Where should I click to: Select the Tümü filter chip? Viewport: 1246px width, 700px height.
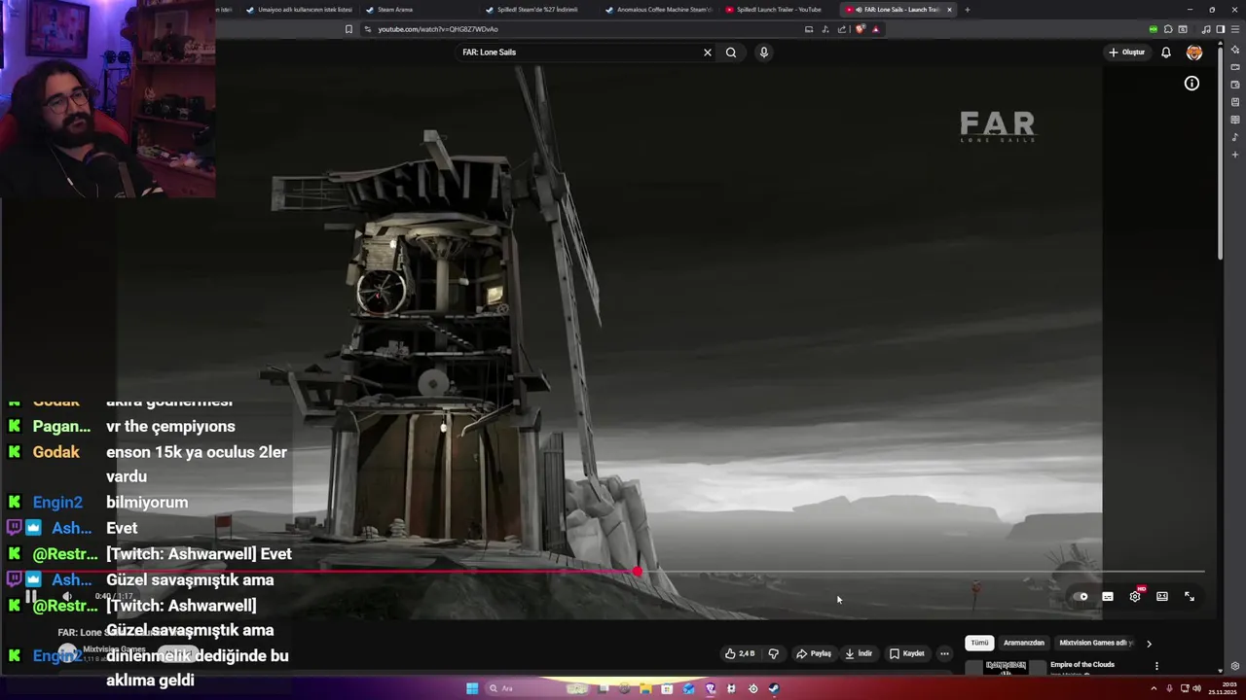(979, 643)
